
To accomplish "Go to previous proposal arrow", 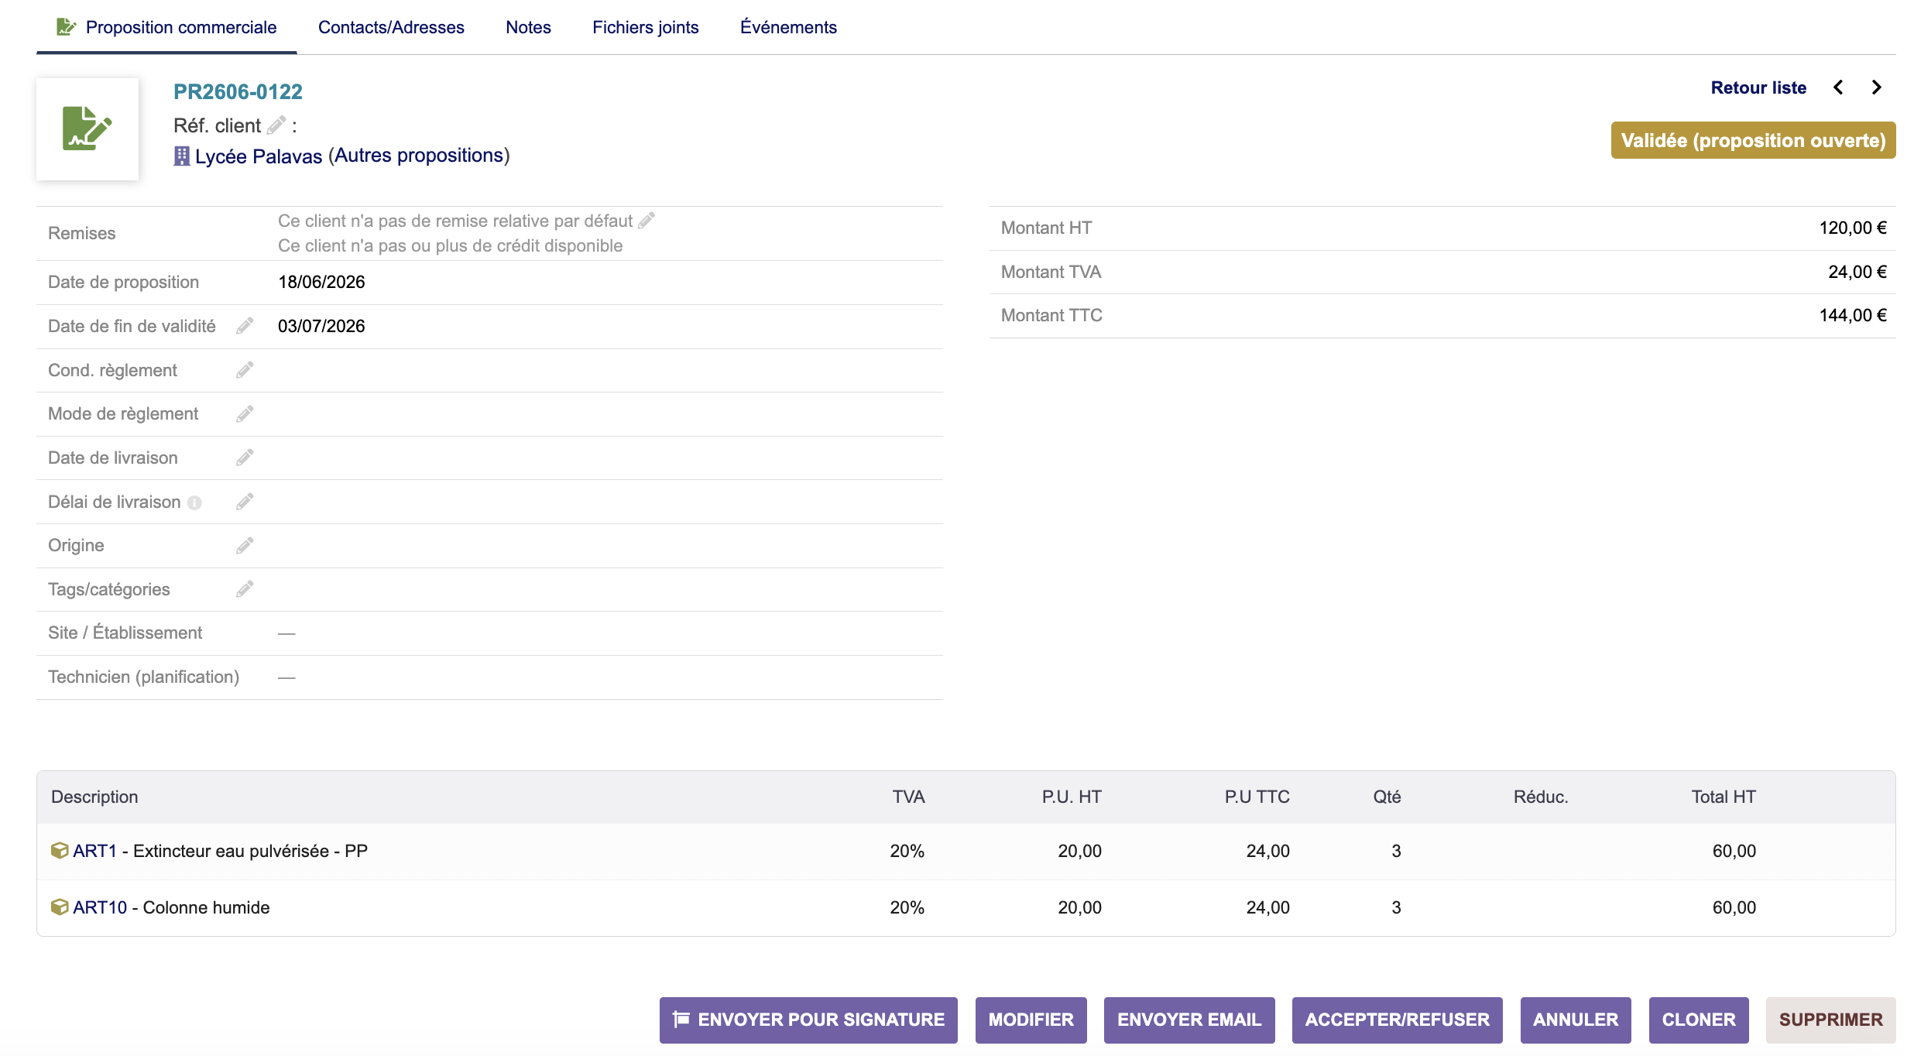I will tap(1838, 87).
